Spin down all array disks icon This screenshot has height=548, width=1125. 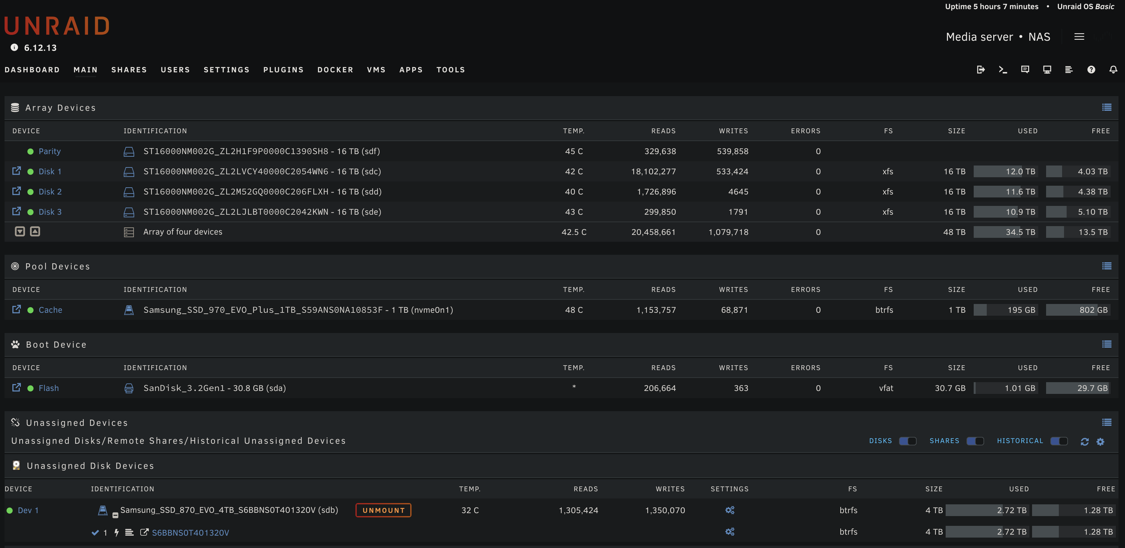[x=20, y=231]
